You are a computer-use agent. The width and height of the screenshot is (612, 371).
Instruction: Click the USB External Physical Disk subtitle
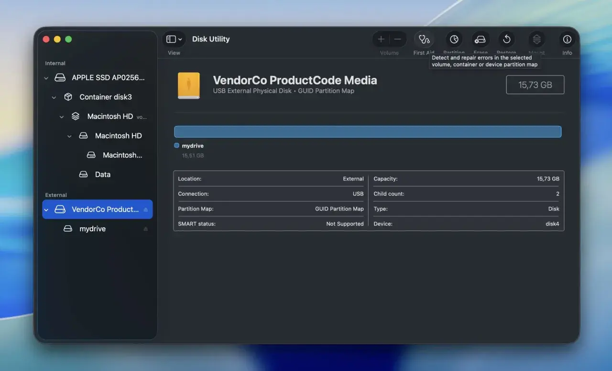pos(252,91)
